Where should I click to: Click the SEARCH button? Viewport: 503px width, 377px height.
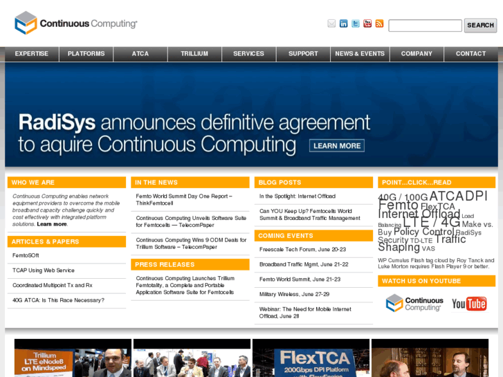[x=480, y=26]
